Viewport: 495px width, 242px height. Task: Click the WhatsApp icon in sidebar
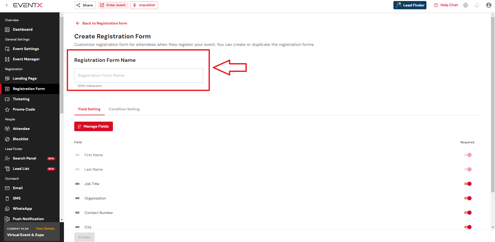click(x=7, y=209)
